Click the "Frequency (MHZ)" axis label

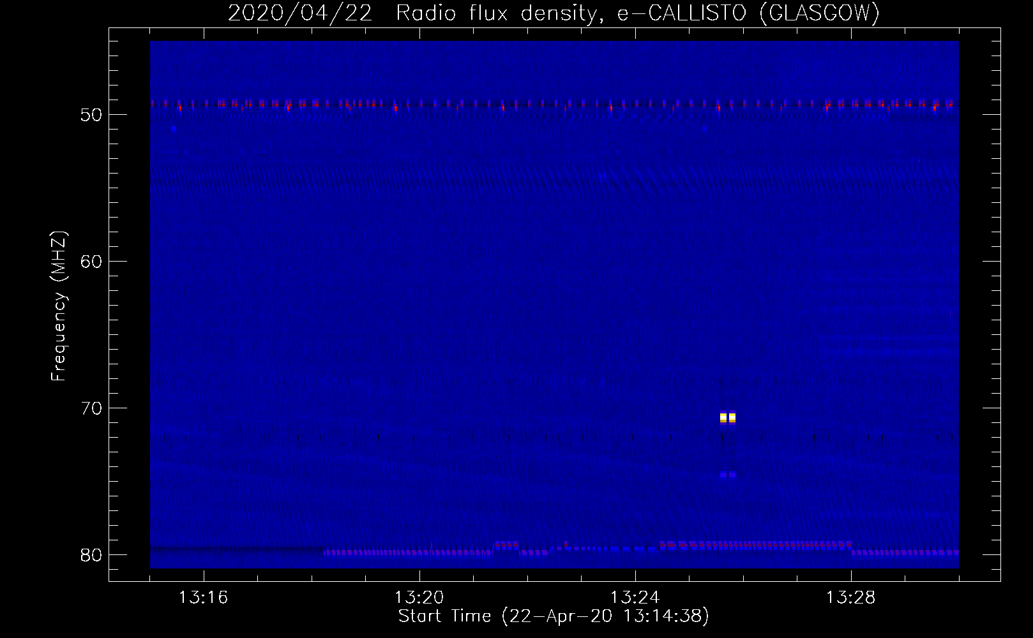coord(58,306)
